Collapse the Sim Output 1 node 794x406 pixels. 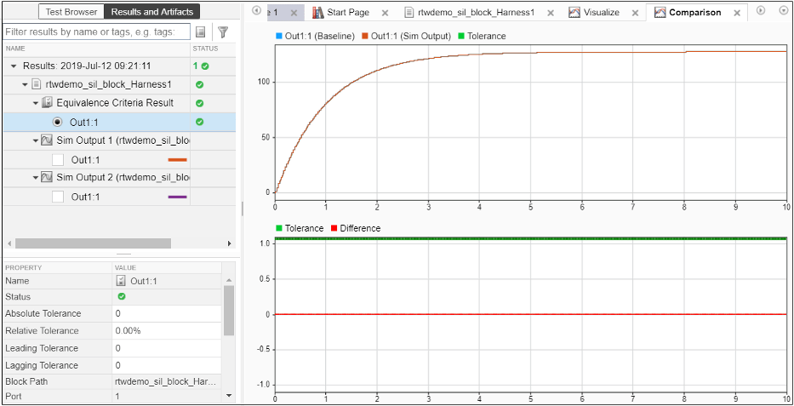pyautogui.click(x=36, y=140)
